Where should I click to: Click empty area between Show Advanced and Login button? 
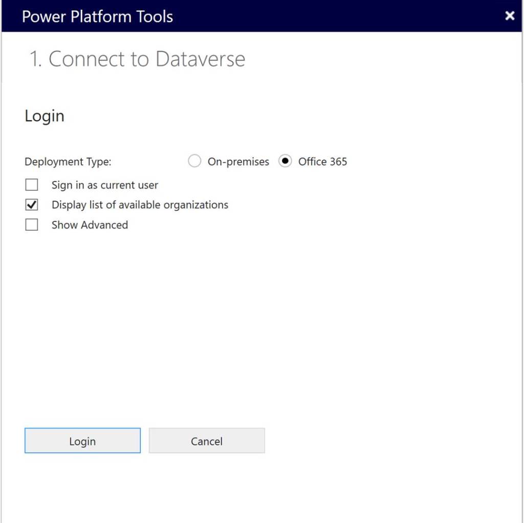pos(205,328)
